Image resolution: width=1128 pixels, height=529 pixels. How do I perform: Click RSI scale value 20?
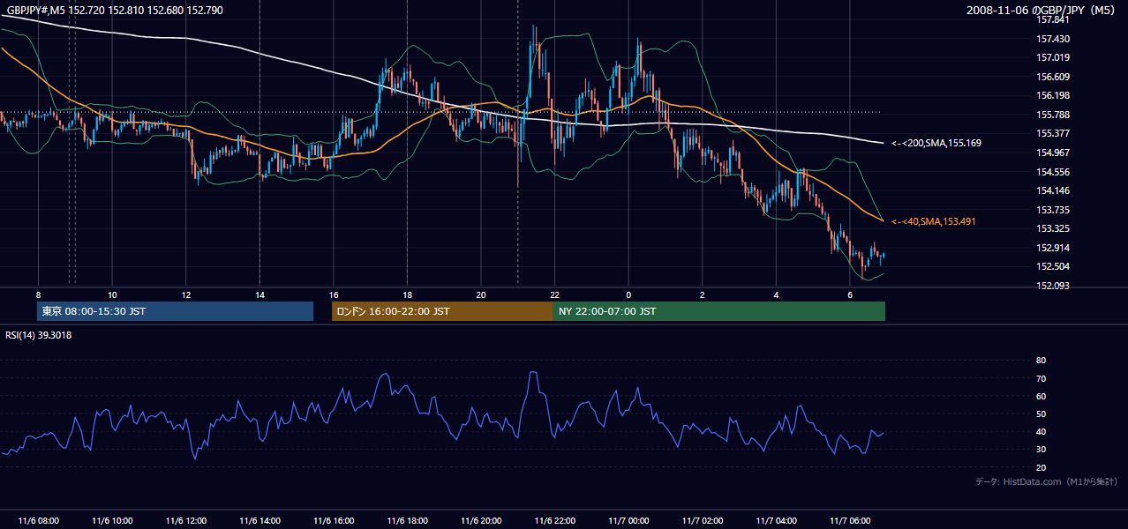(1041, 467)
